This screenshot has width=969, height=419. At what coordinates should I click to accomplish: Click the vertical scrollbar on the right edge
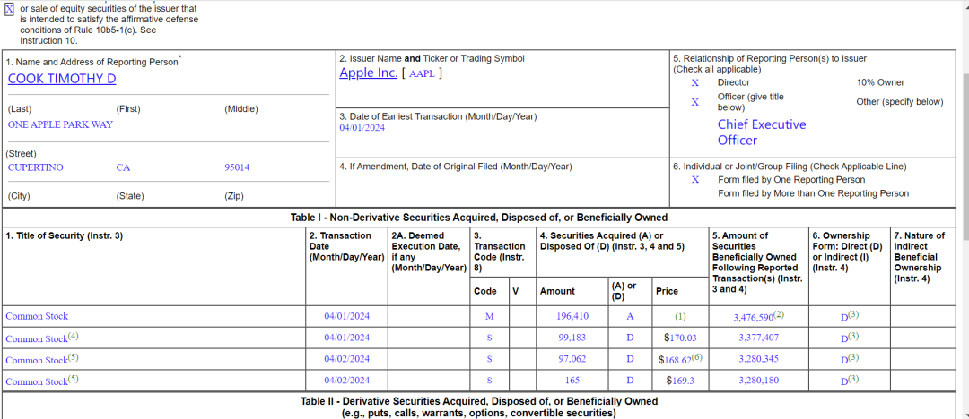964,224
